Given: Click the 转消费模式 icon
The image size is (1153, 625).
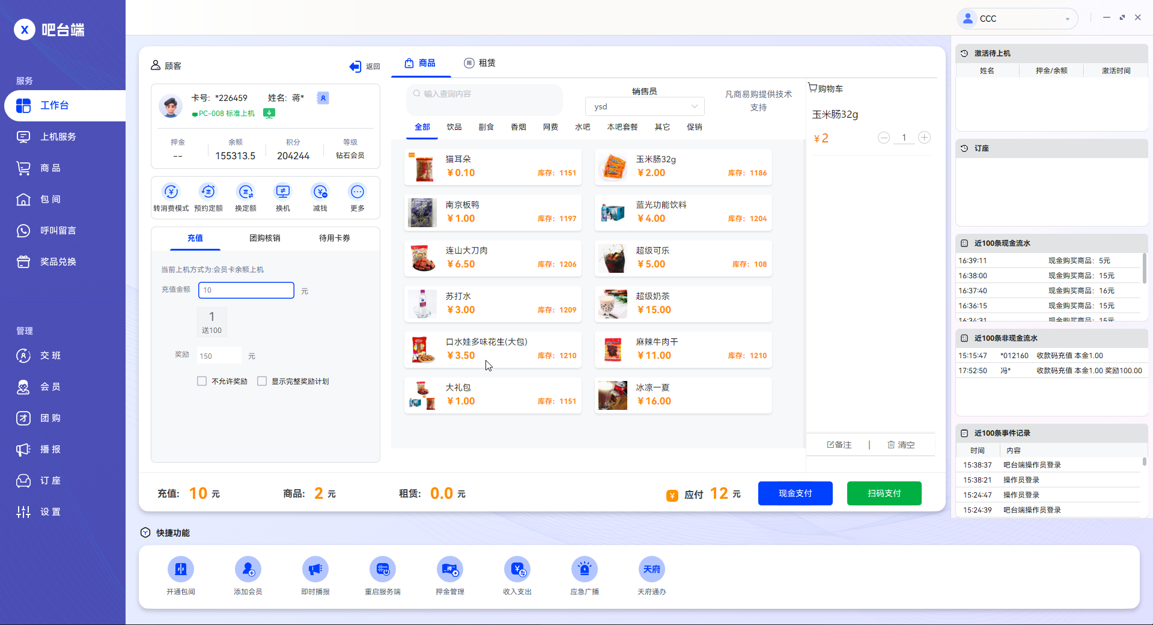Looking at the screenshot, I should 171,192.
